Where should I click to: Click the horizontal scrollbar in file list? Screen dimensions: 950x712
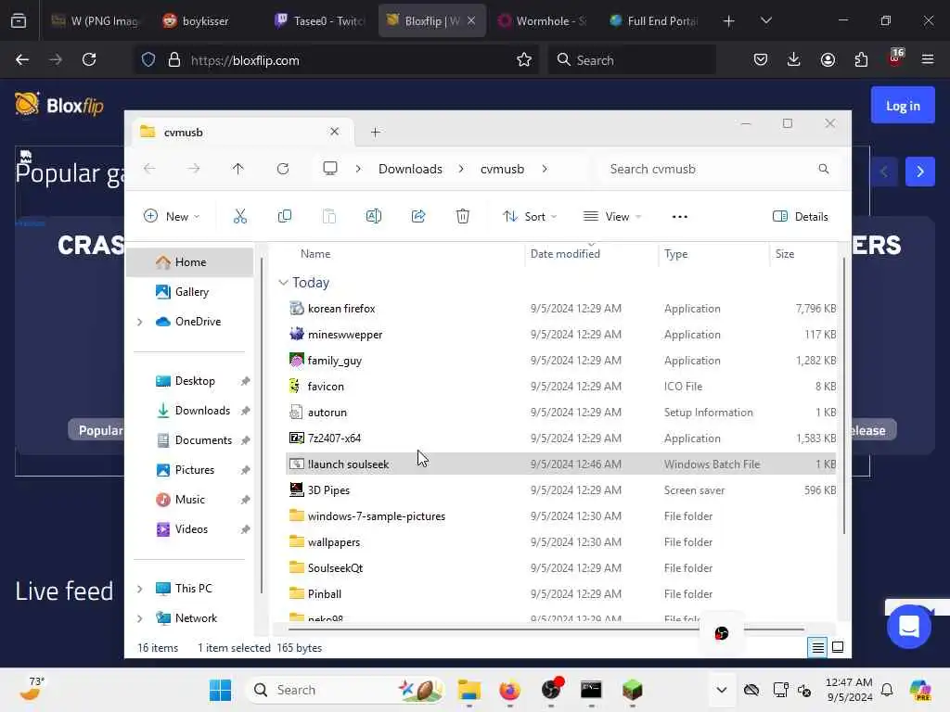[x=546, y=629]
